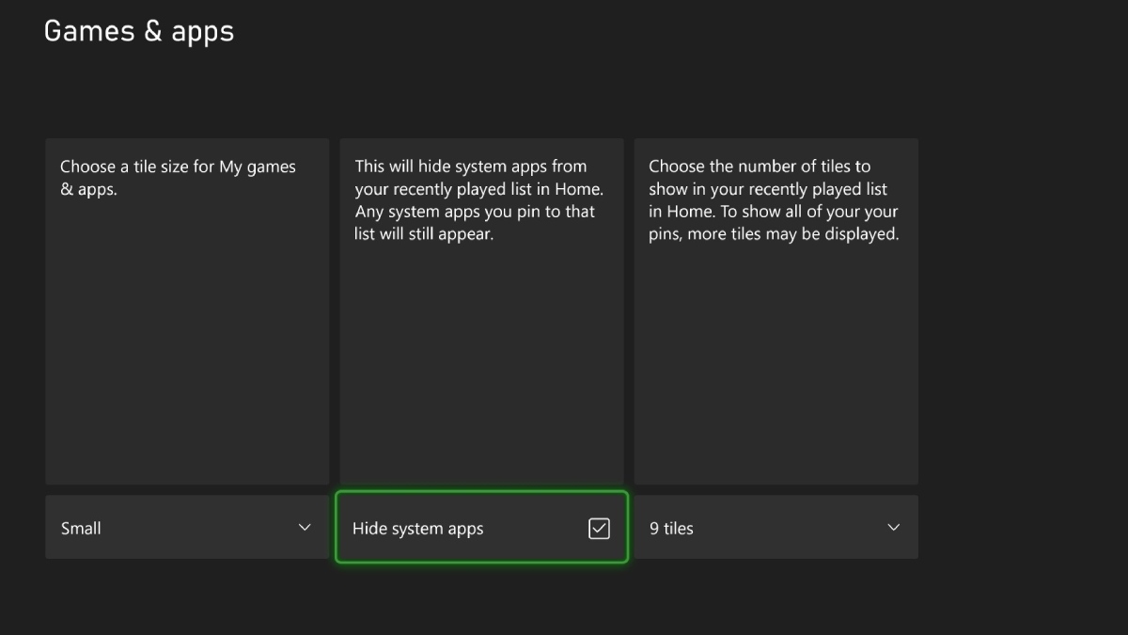
Task: Click the '9 tiles' value text
Action: point(671,529)
